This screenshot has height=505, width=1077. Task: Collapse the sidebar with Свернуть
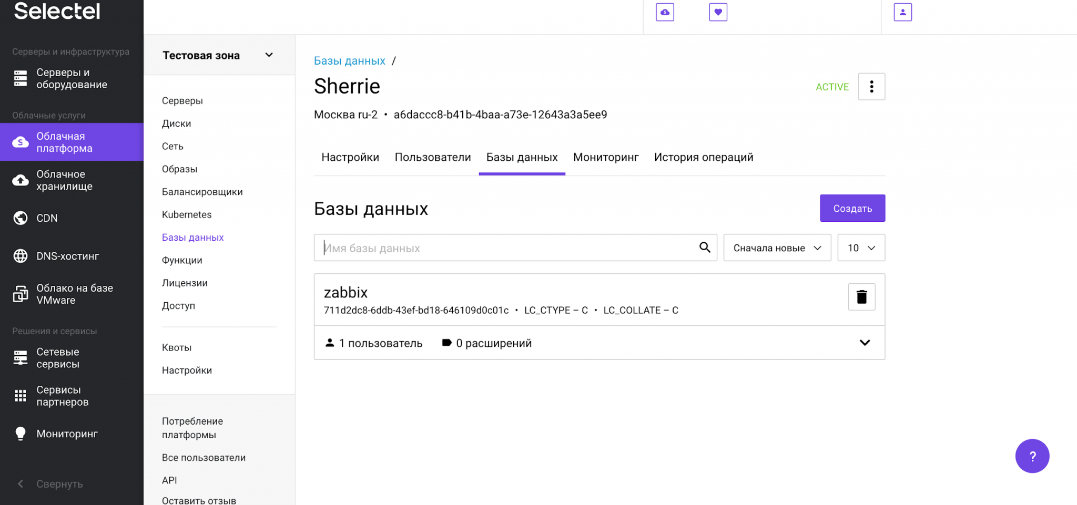click(59, 484)
